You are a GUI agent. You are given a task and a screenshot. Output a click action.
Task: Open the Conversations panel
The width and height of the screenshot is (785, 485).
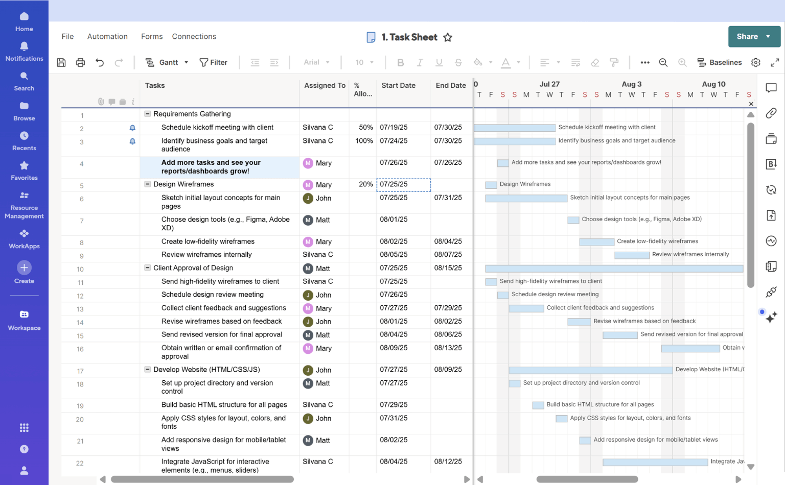click(771, 87)
